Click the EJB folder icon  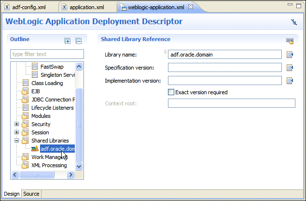tap(25, 91)
